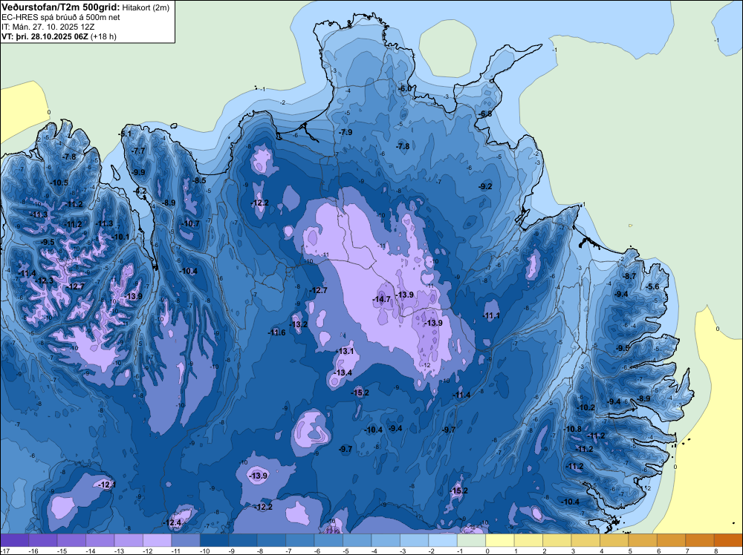Viewport: 743px width, 555px height.
Task: Click the '-14' tick label on the color scale
Action: tap(91, 551)
